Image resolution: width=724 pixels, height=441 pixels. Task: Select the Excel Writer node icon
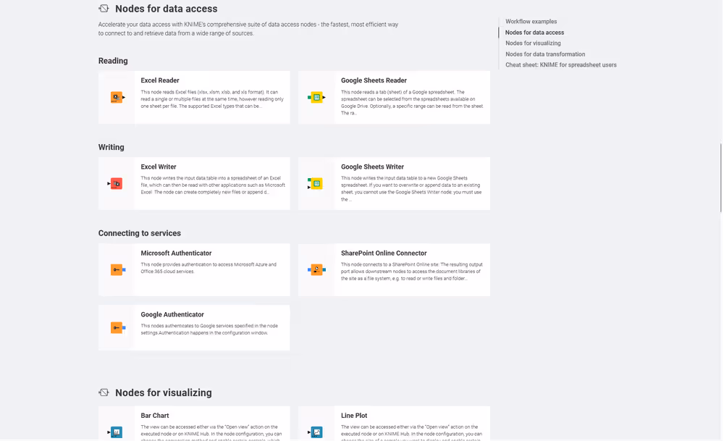(x=116, y=184)
